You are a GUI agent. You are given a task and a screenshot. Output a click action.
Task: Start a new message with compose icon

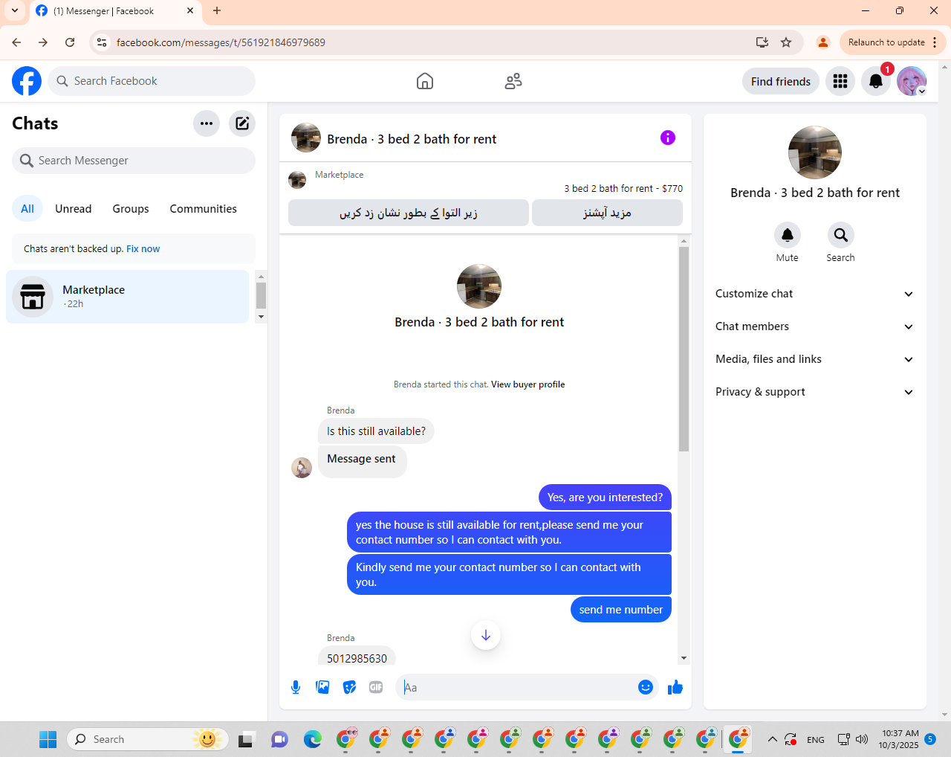coord(242,123)
